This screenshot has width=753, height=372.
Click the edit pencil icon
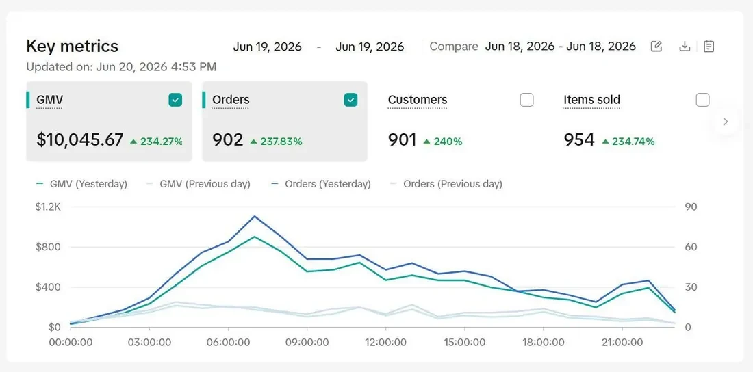(656, 46)
